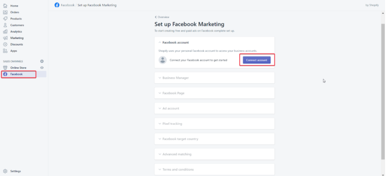Click the Settings gear icon

pyautogui.click(x=5, y=171)
